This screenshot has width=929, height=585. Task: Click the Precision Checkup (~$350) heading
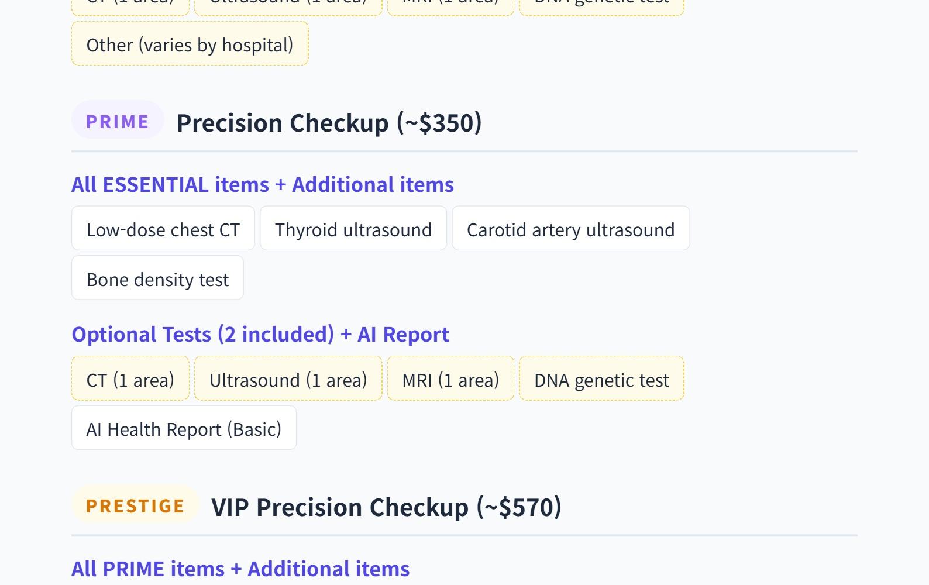(x=329, y=123)
